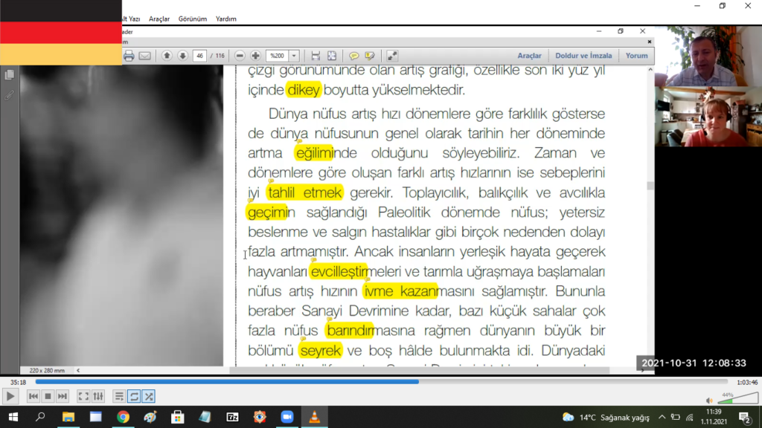Open the weather widget showing 14°C
This screenshot has width=762, height=428.
(x=606, y=418)
